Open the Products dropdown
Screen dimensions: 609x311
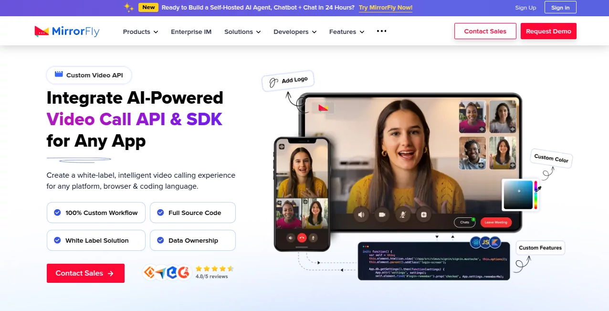coord(140,32)
